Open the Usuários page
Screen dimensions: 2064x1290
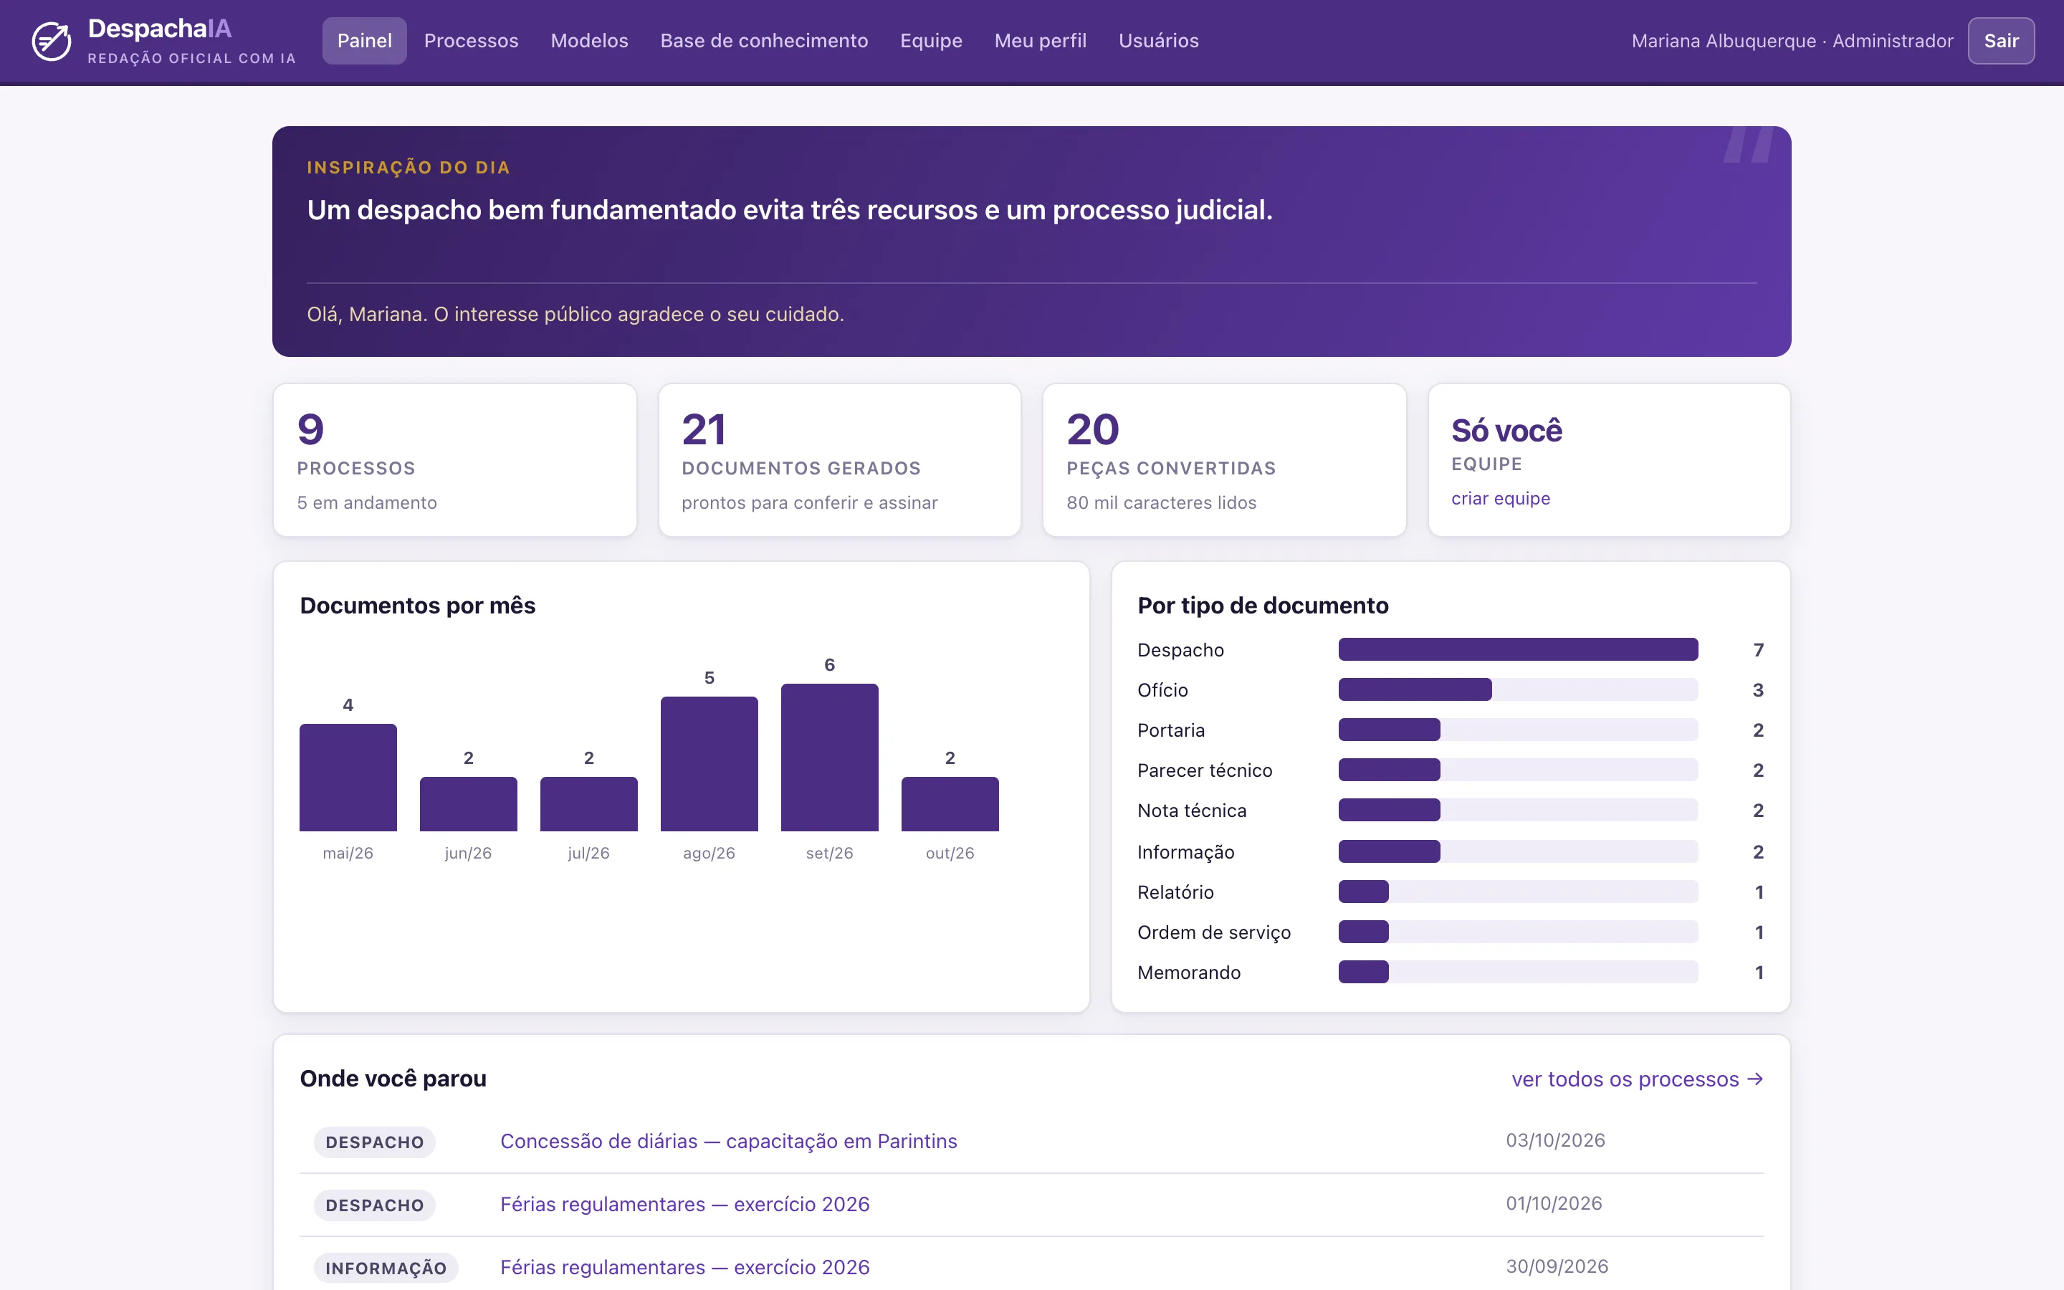click(1158, 41)
